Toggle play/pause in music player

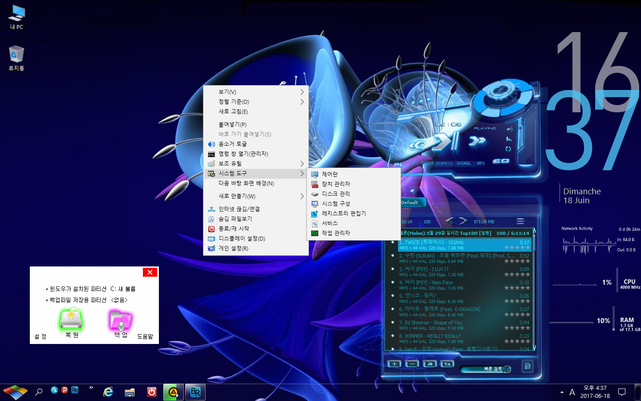point(446,143)
